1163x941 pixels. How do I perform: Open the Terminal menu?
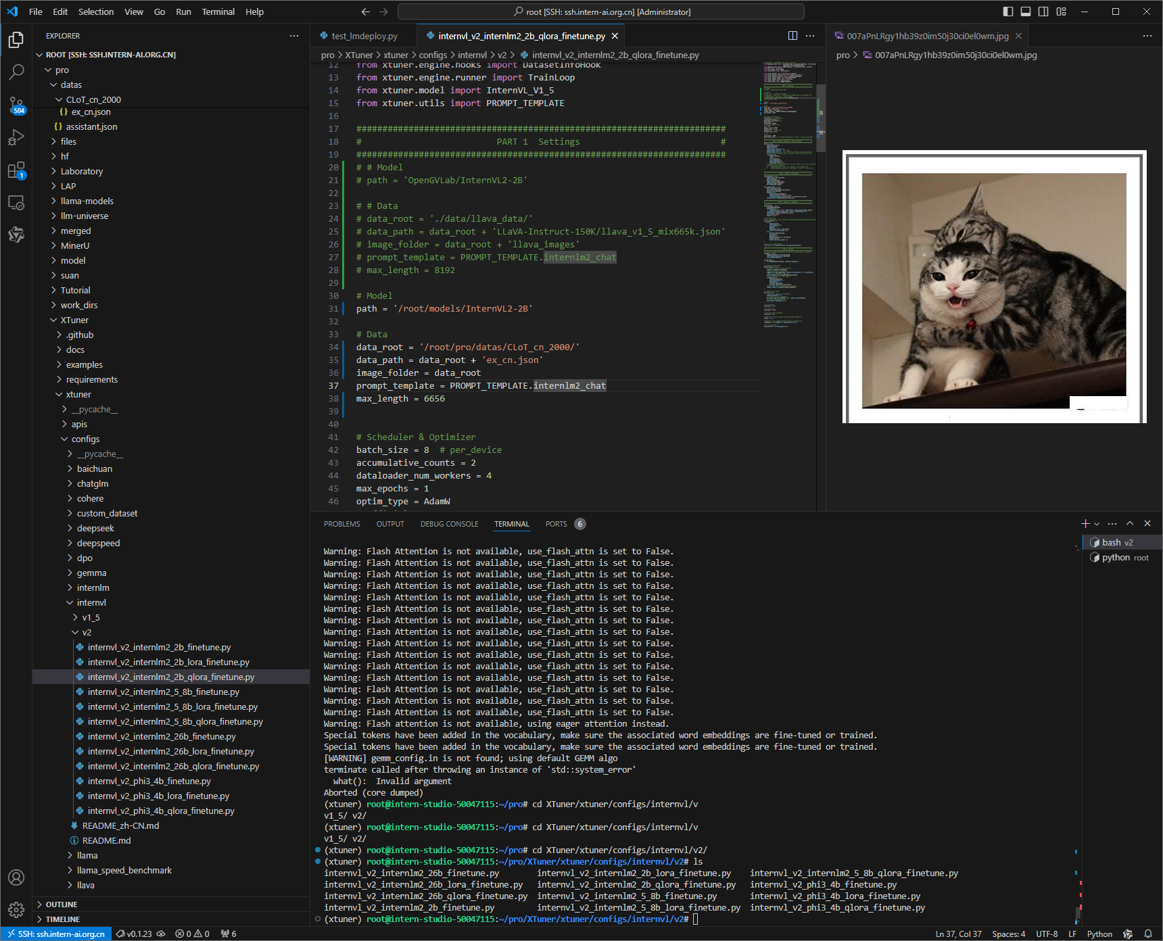click(x=218, y=11)
